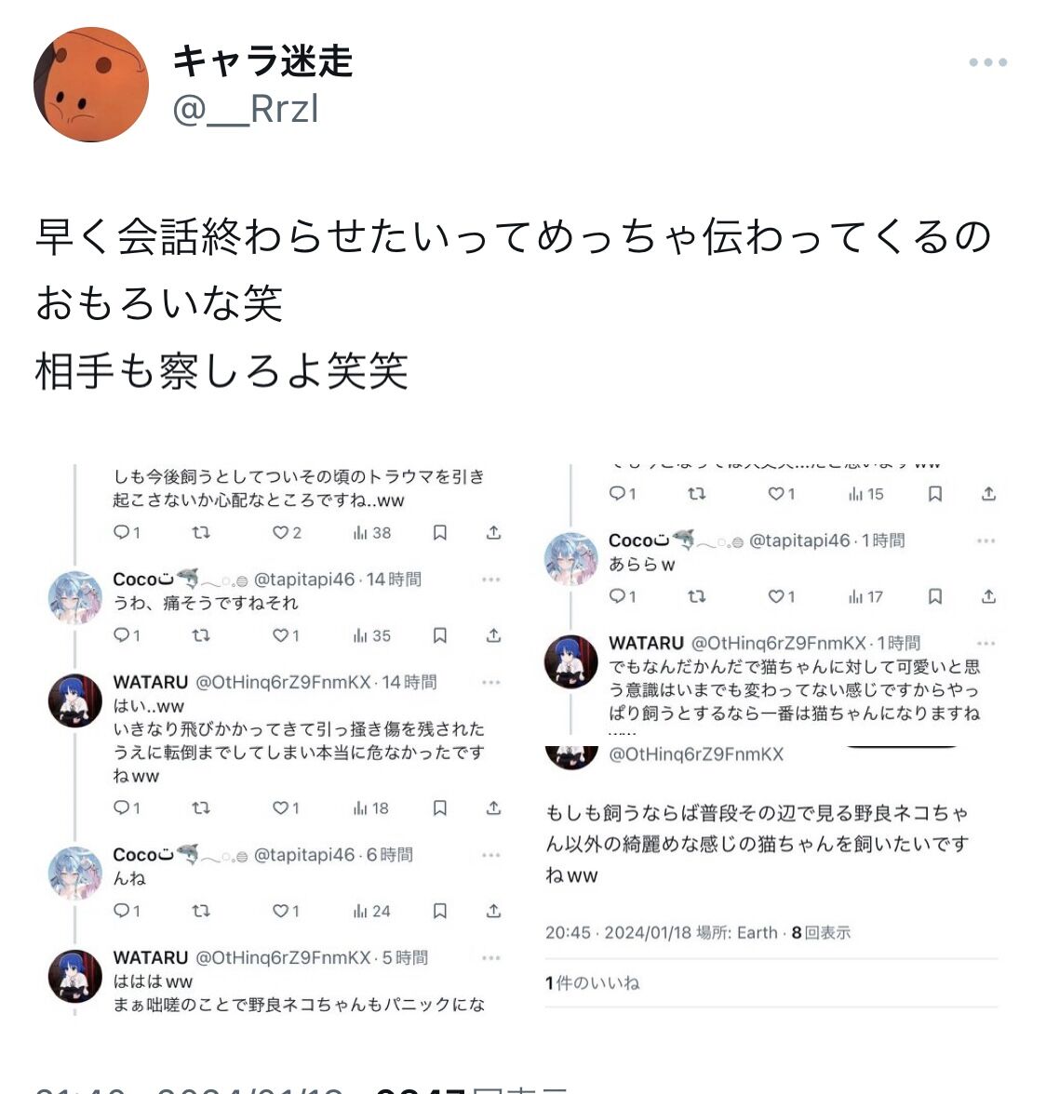Screen dimensions: 1046x1094
Task: Open the '1件のいいね' likes list
Action: point(593,983)
